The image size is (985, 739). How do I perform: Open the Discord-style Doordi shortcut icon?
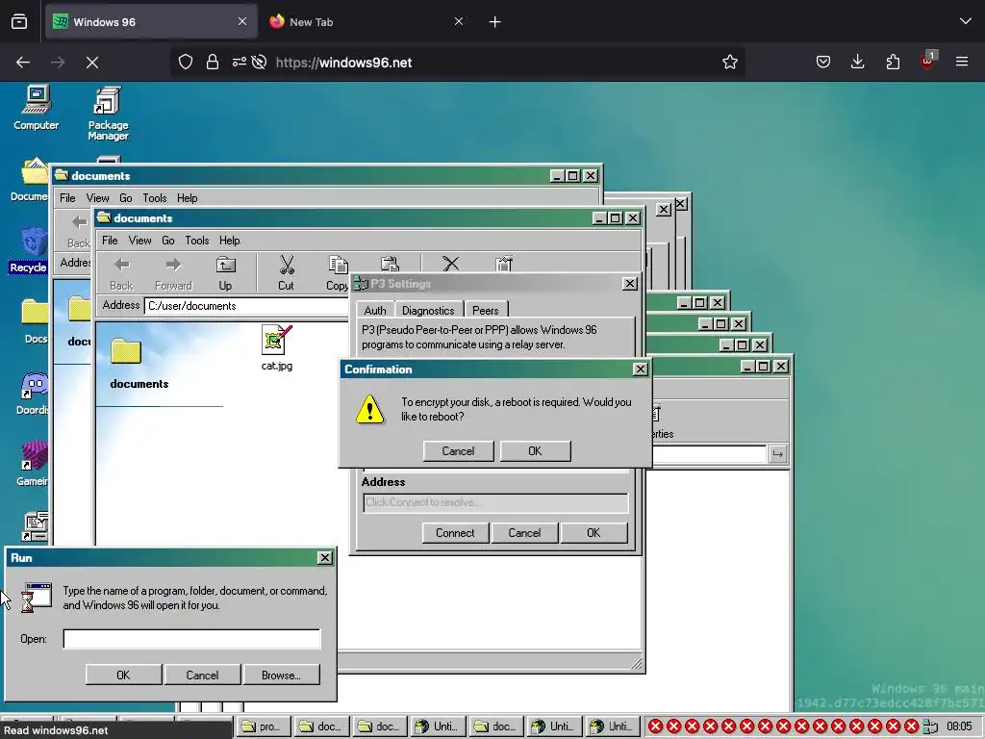click(33, 394)
